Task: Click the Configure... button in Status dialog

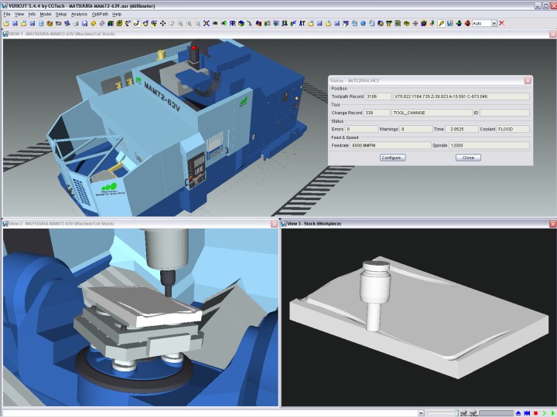Action: click(x=392, y=158)
